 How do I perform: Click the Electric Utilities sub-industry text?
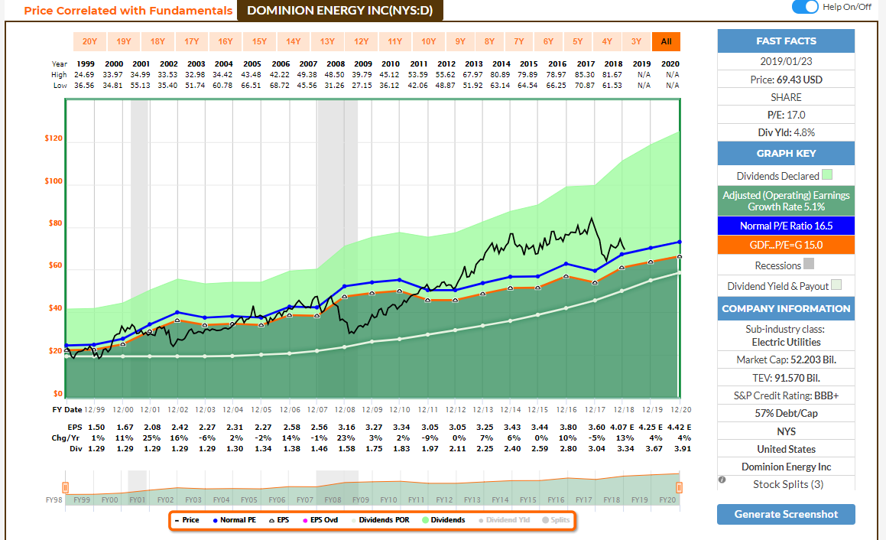(x=786, y=342)
